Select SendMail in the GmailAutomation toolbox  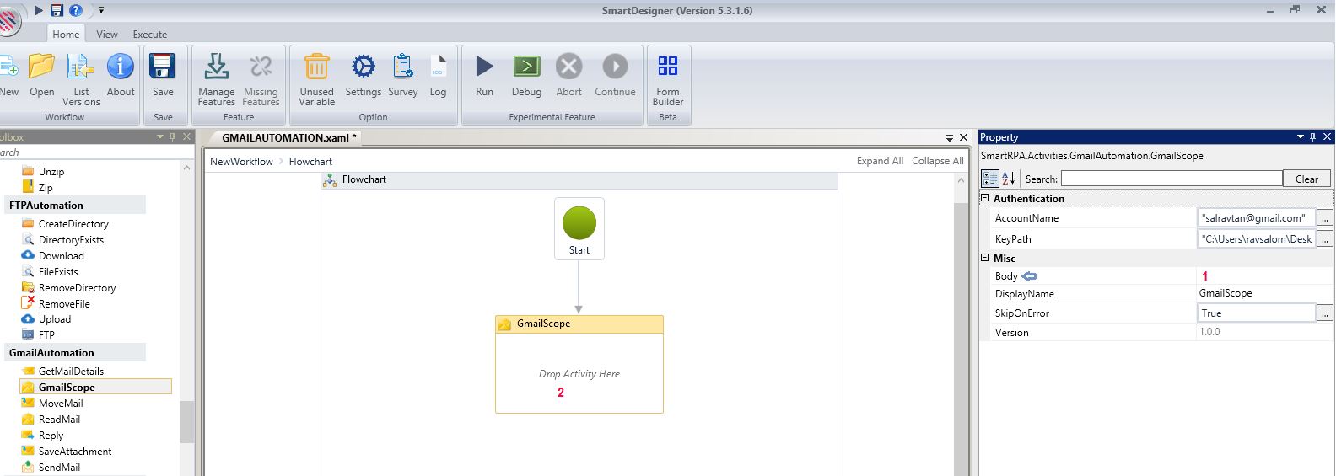(59, 467)
